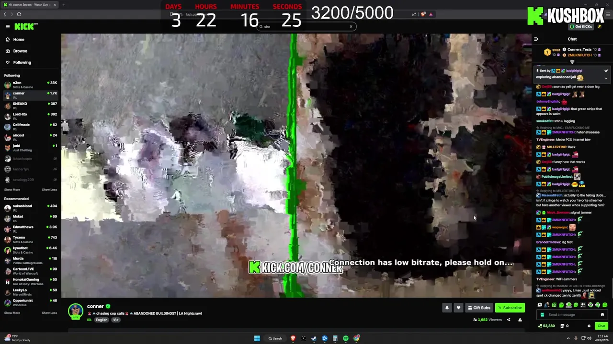The width and height of the screenshot is (613, 344).
Task: Open Browse in the sidebar
Action: pos(30,51)
